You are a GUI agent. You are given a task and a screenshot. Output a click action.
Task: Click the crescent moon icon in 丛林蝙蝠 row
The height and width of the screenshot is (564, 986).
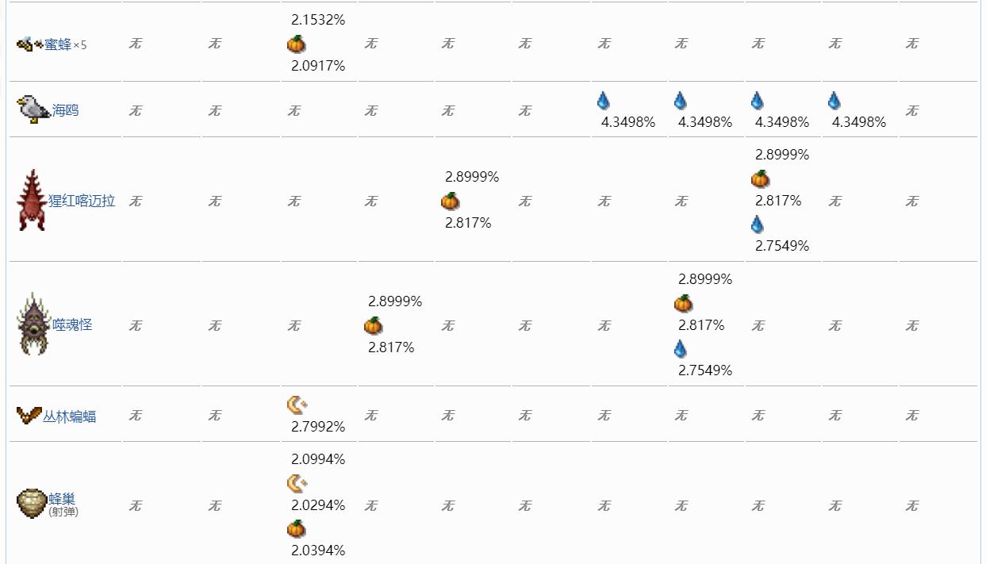pyautogui.click(x=297, y=405)
